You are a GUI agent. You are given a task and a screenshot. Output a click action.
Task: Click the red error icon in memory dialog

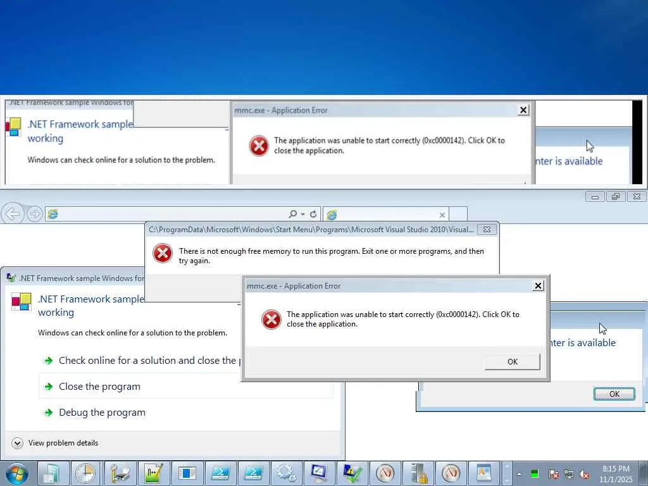(x=163, y=253)
